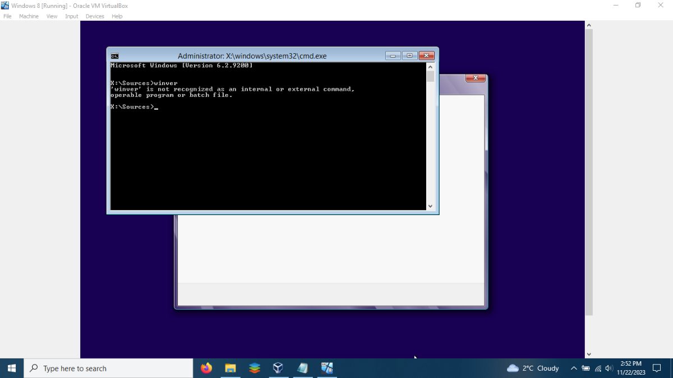The width and height of the screenshot is (673, 378).
Task: Open the notification center icon
Action: [x=657, y=368]
